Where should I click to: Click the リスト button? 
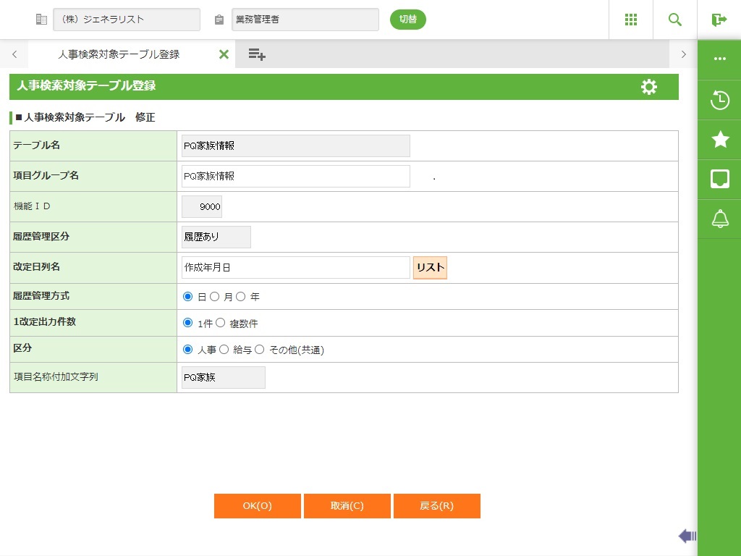point(430,267)
